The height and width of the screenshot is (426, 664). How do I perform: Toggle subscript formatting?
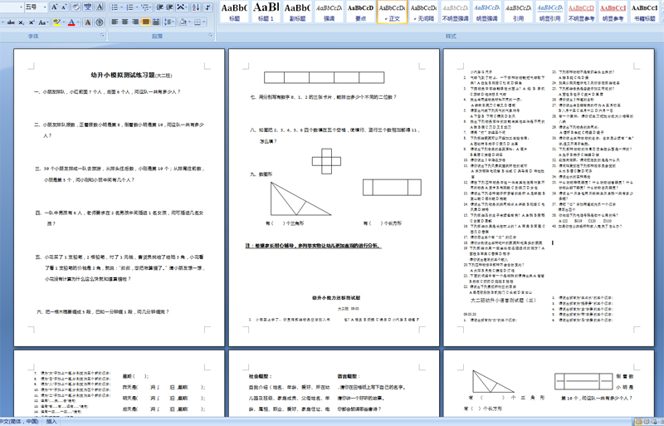22,22
